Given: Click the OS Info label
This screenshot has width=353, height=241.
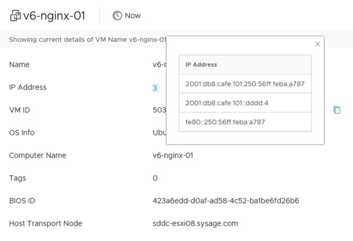Looking at the screenshot, I should point(22,133).
